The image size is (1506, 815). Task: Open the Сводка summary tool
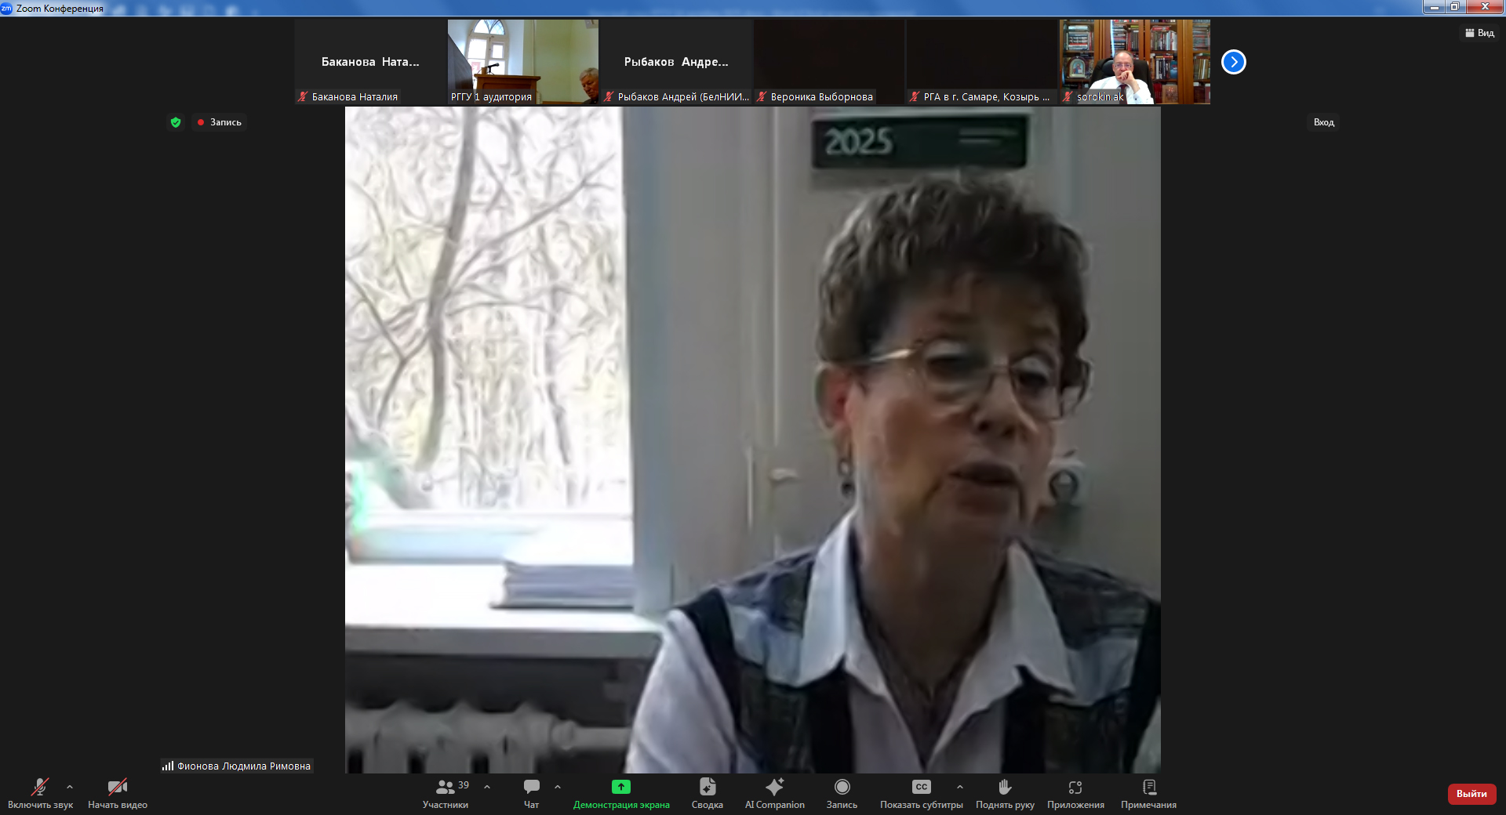[707, 793]
